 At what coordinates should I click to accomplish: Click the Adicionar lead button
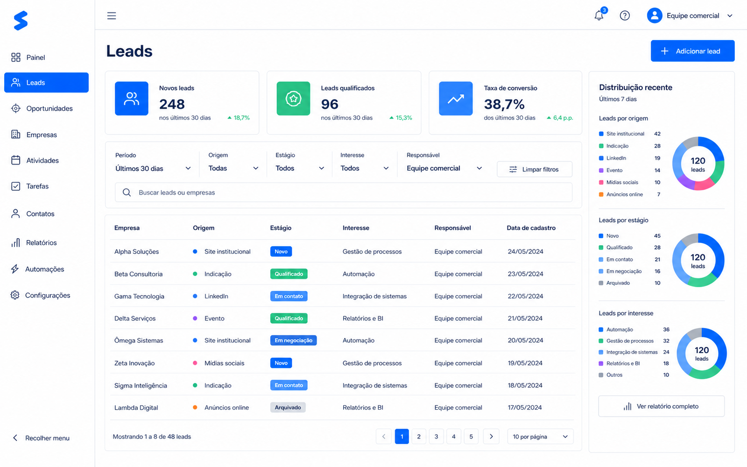click(692, 51)
